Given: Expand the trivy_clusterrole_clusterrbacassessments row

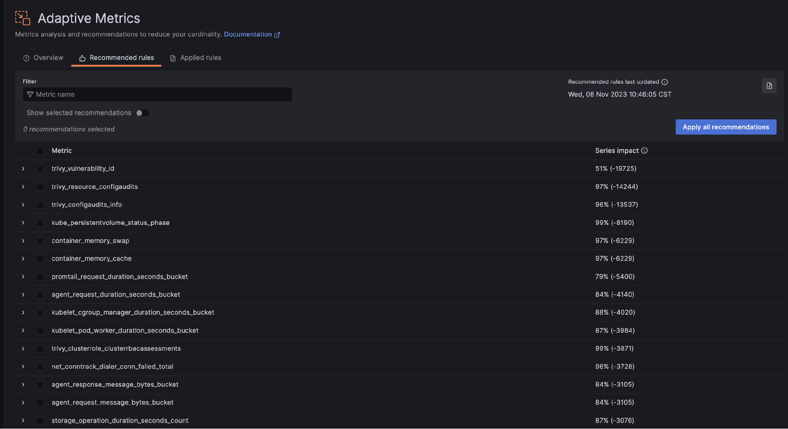Looking at the screenshot, I should tap(23, 349).
